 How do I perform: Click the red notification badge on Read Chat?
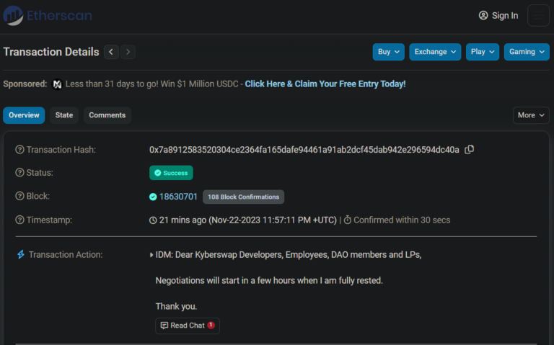(211, 325)
